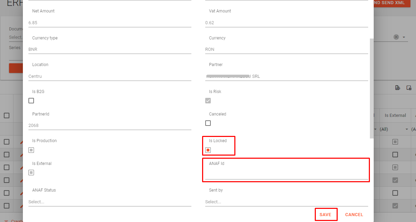Screen dimensions: 416x222
Task: Toggle the Is Locked checkbox
Action: point(208,150)
